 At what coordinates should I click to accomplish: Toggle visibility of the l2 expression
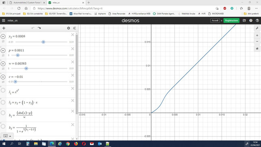[x=3, y=102]
